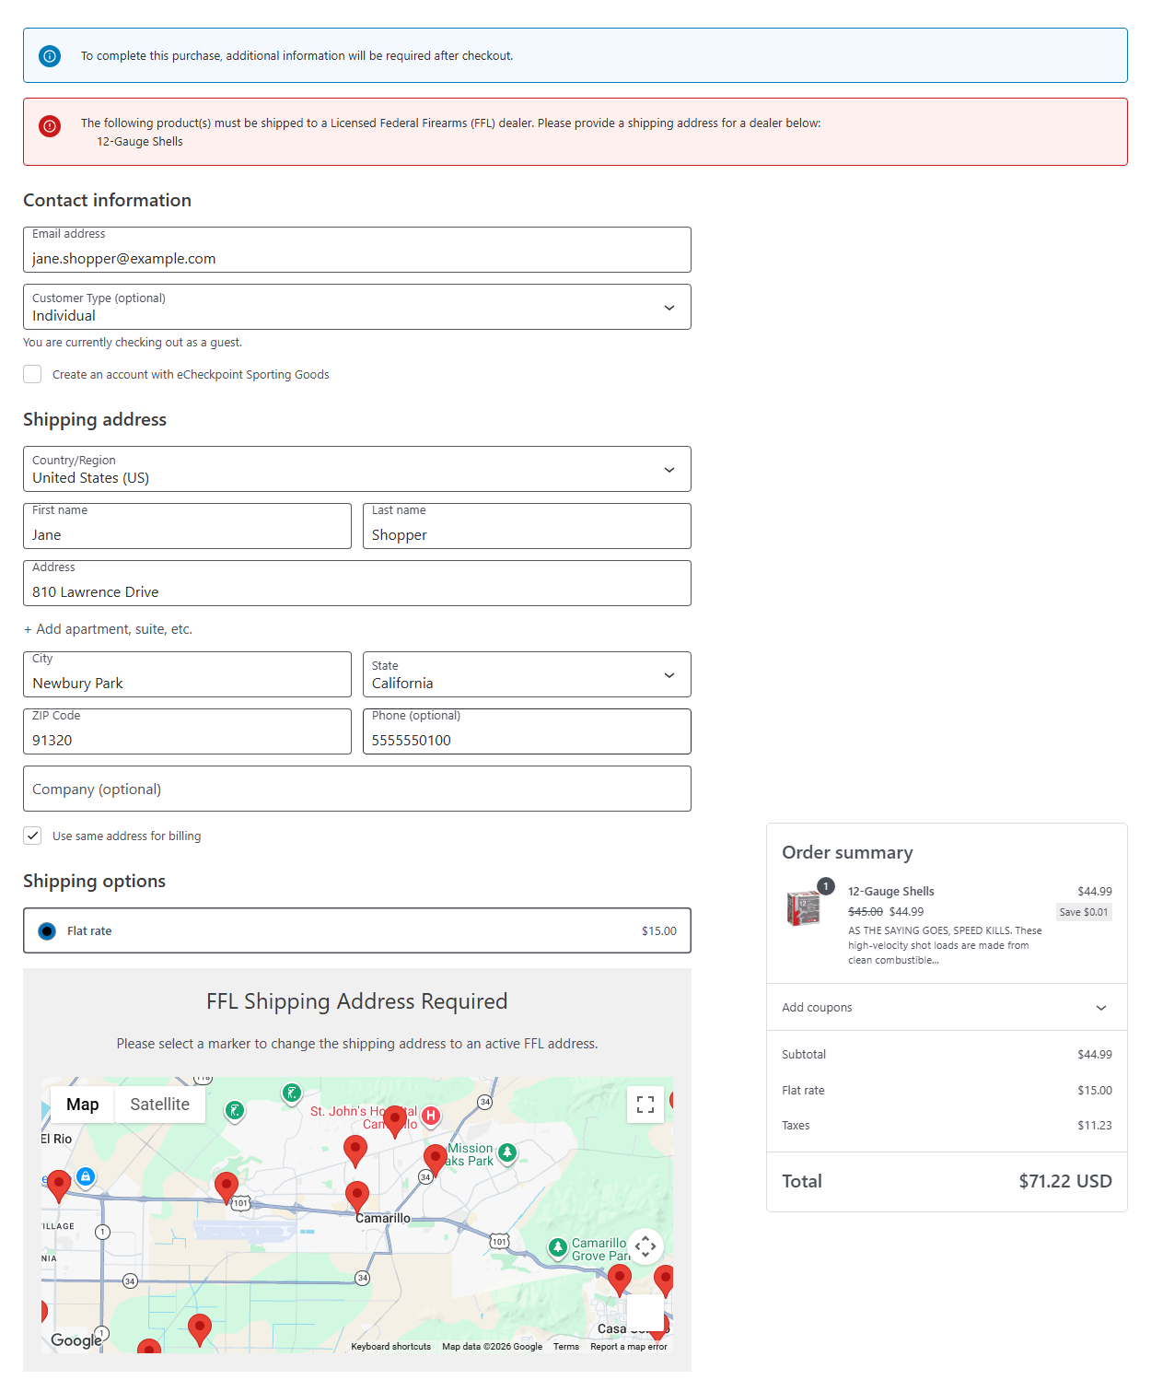Screen dimensions: 1151x1380
Task: Click the Mission Oaks Park tree icon
Action: tap(507, 1153)
